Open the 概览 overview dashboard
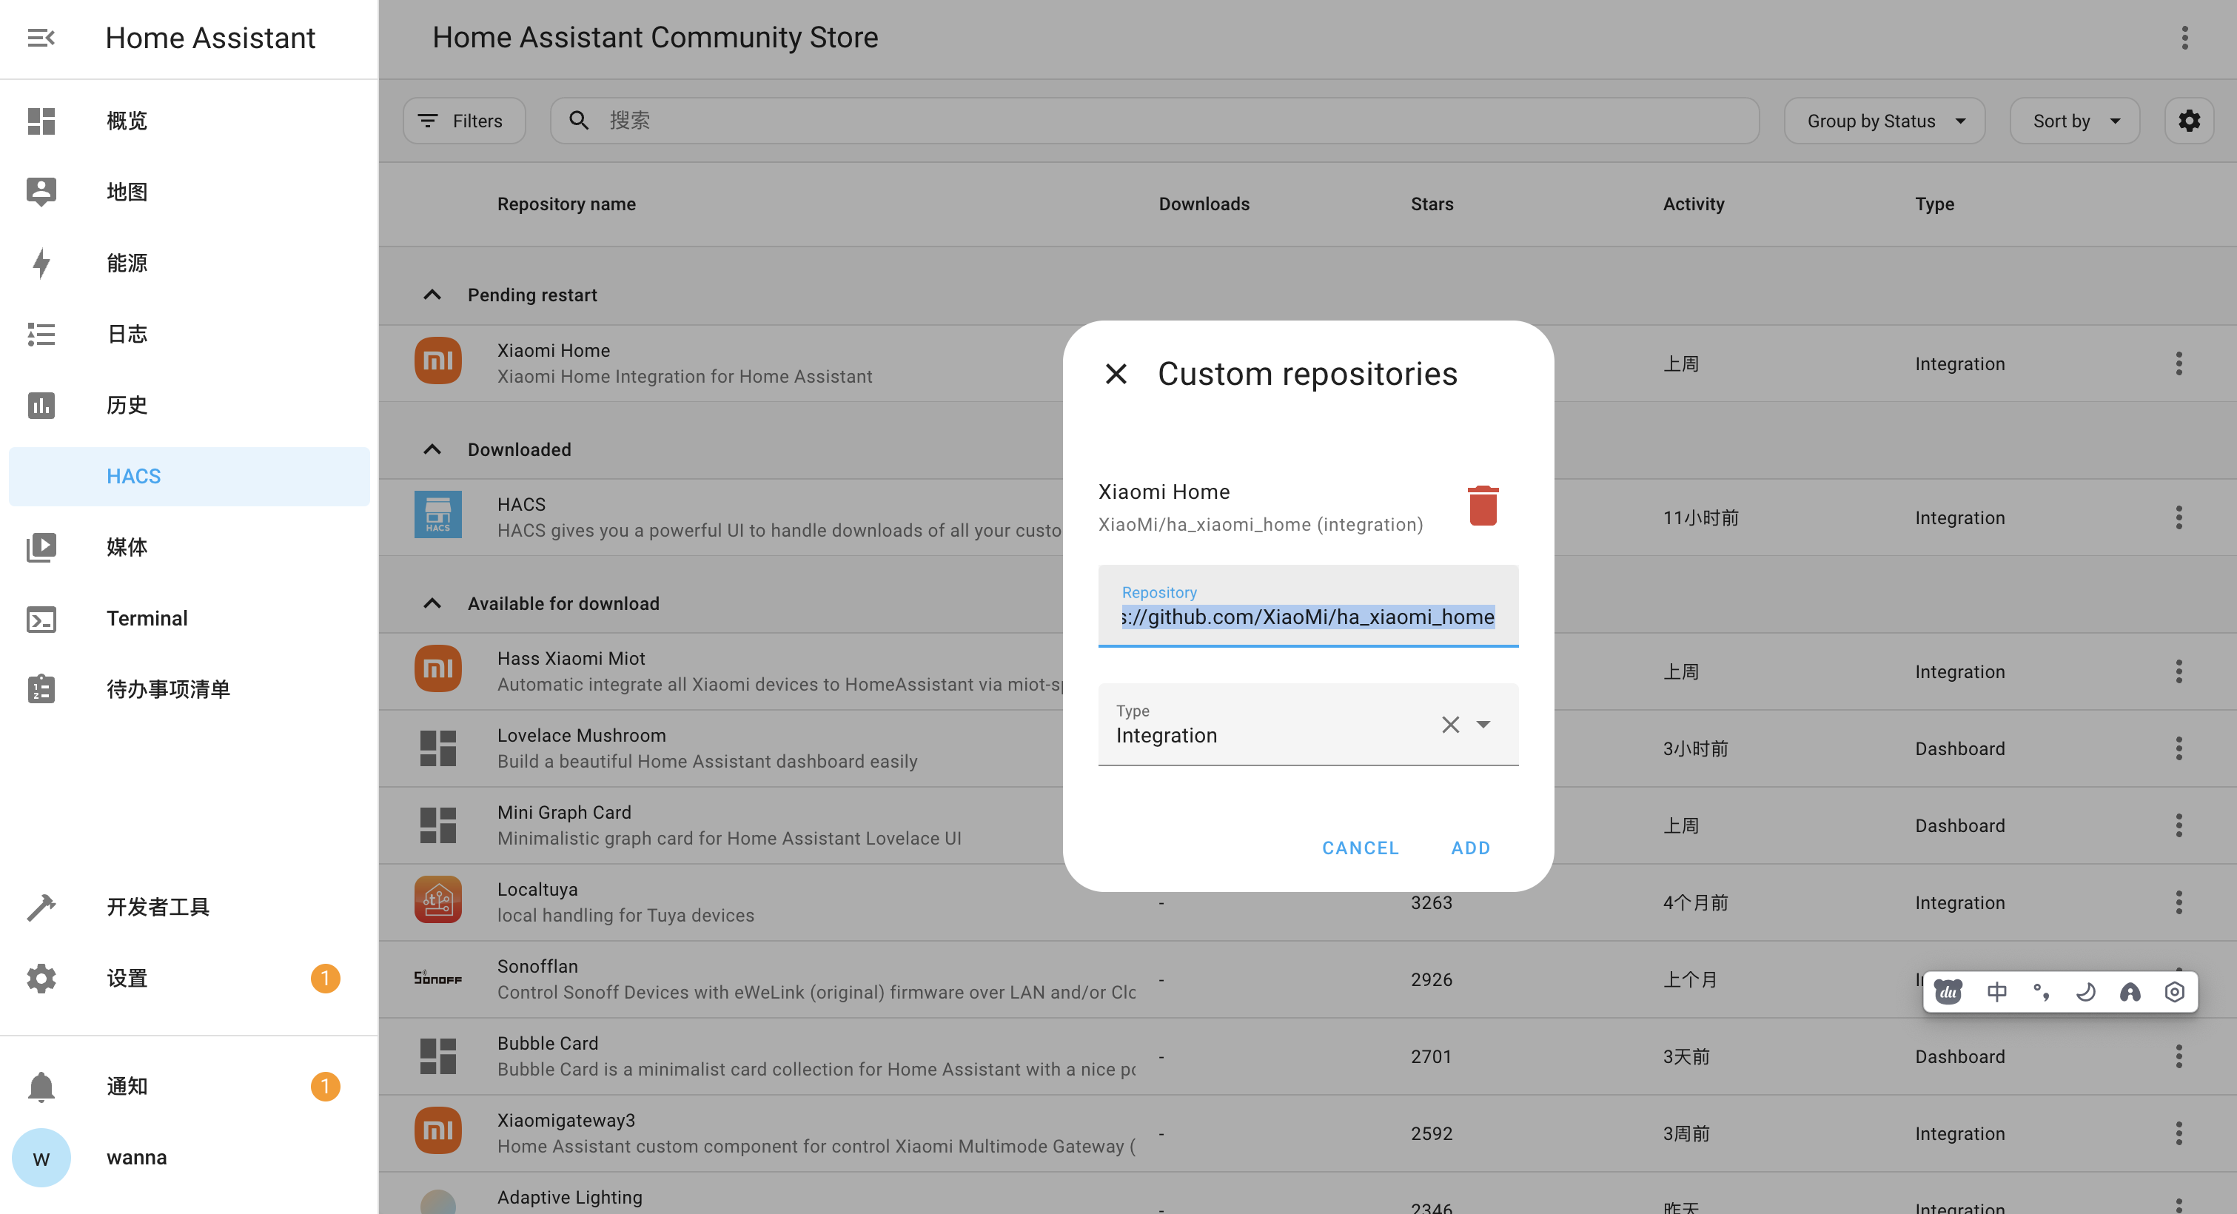Viewport: 2237px width, 1214px height. pyautogui.click(x=189, y=121)
